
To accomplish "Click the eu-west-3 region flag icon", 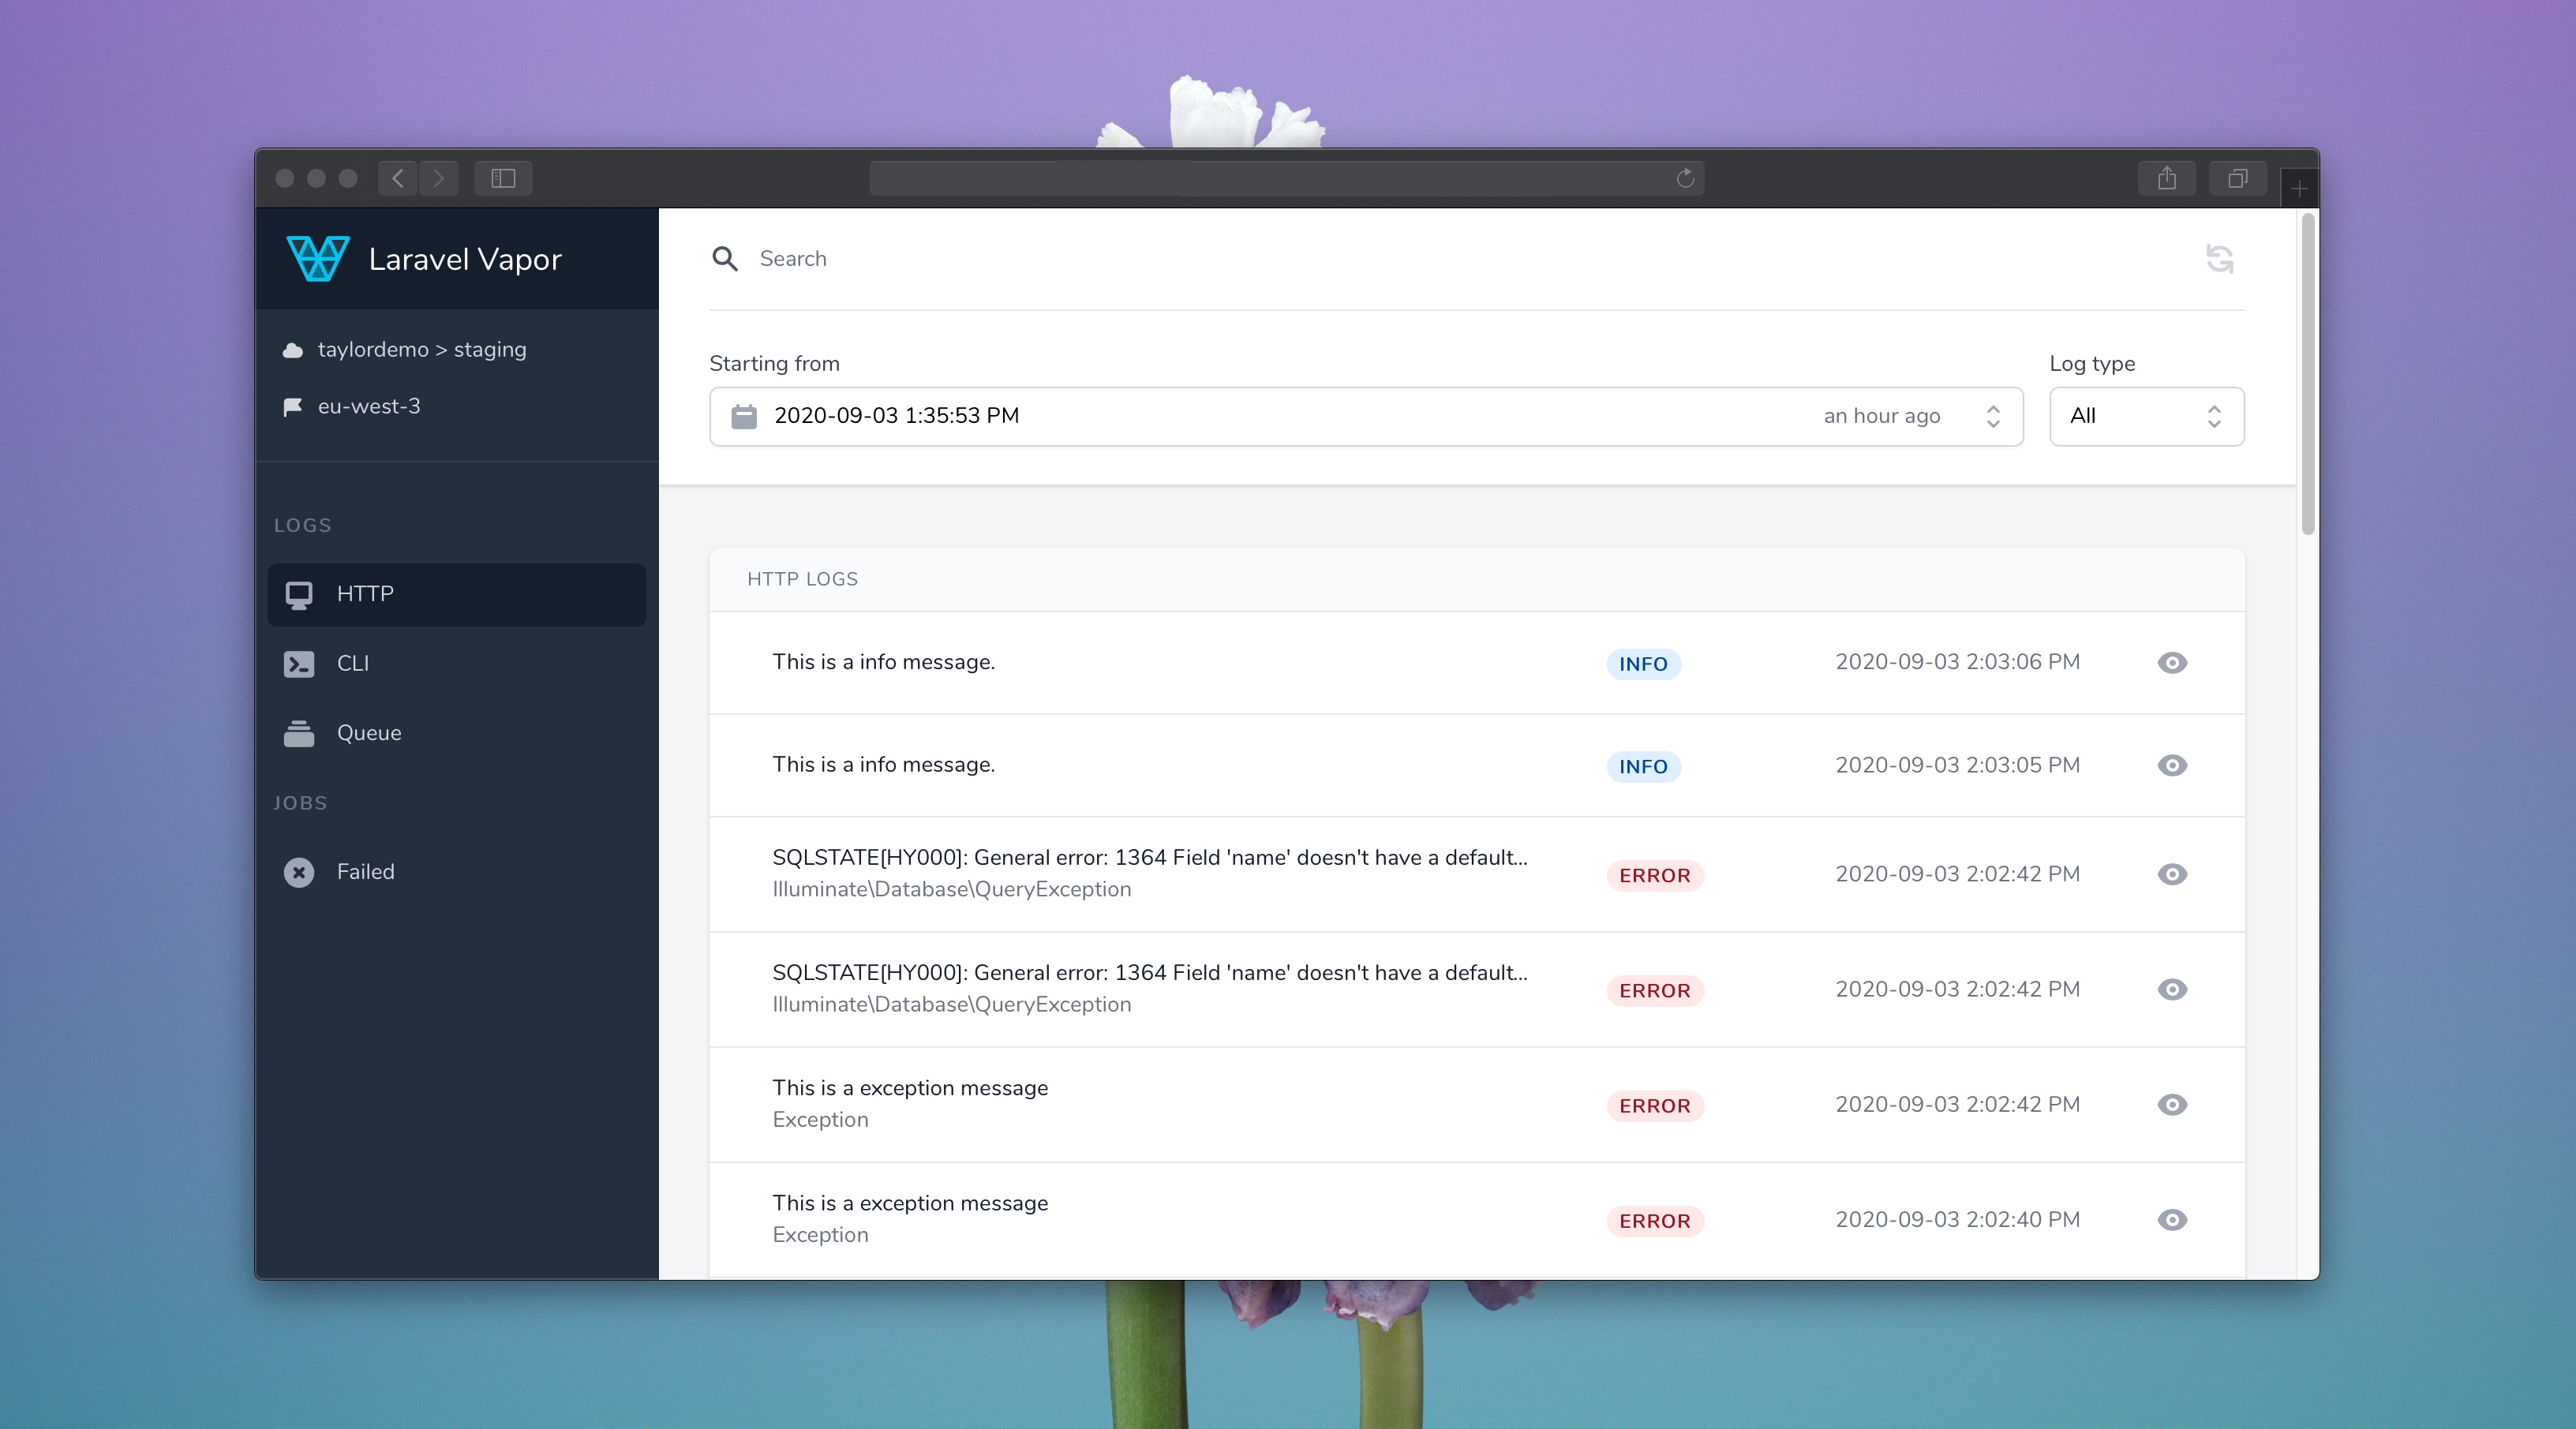I will pyautogui.click(x=291, y=406).
